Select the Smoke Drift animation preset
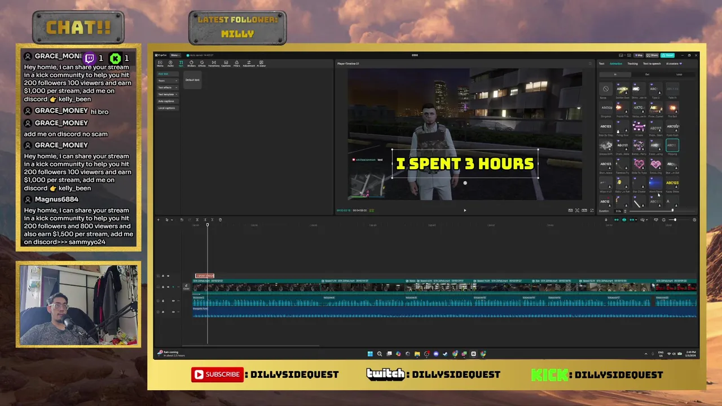 coord(606,145)
